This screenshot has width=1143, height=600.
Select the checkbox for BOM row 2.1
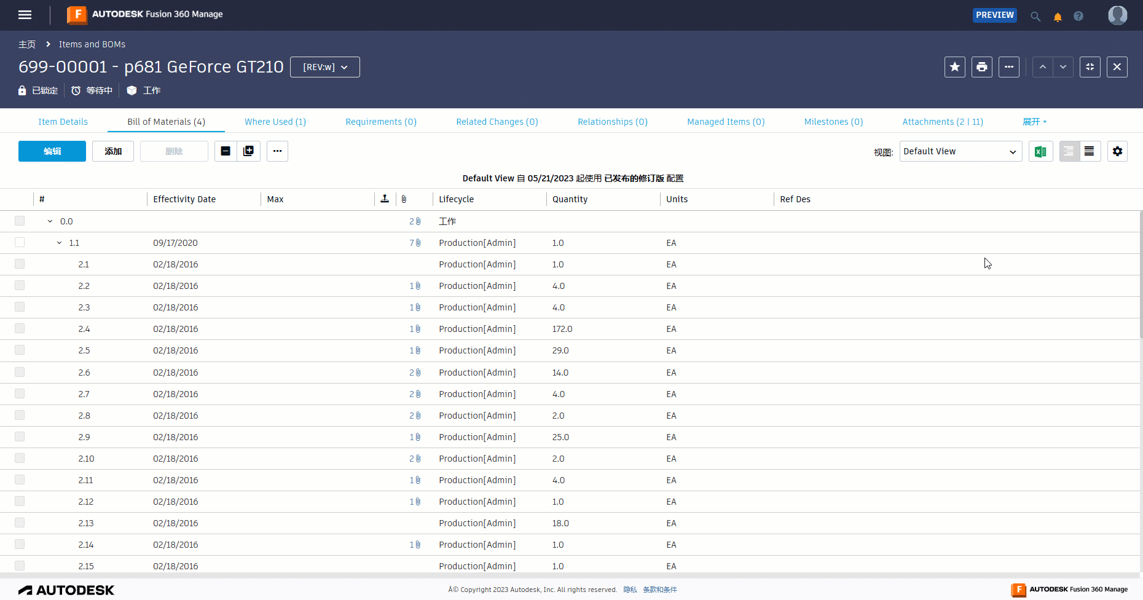pyautogui.click(x=19, y=264)
